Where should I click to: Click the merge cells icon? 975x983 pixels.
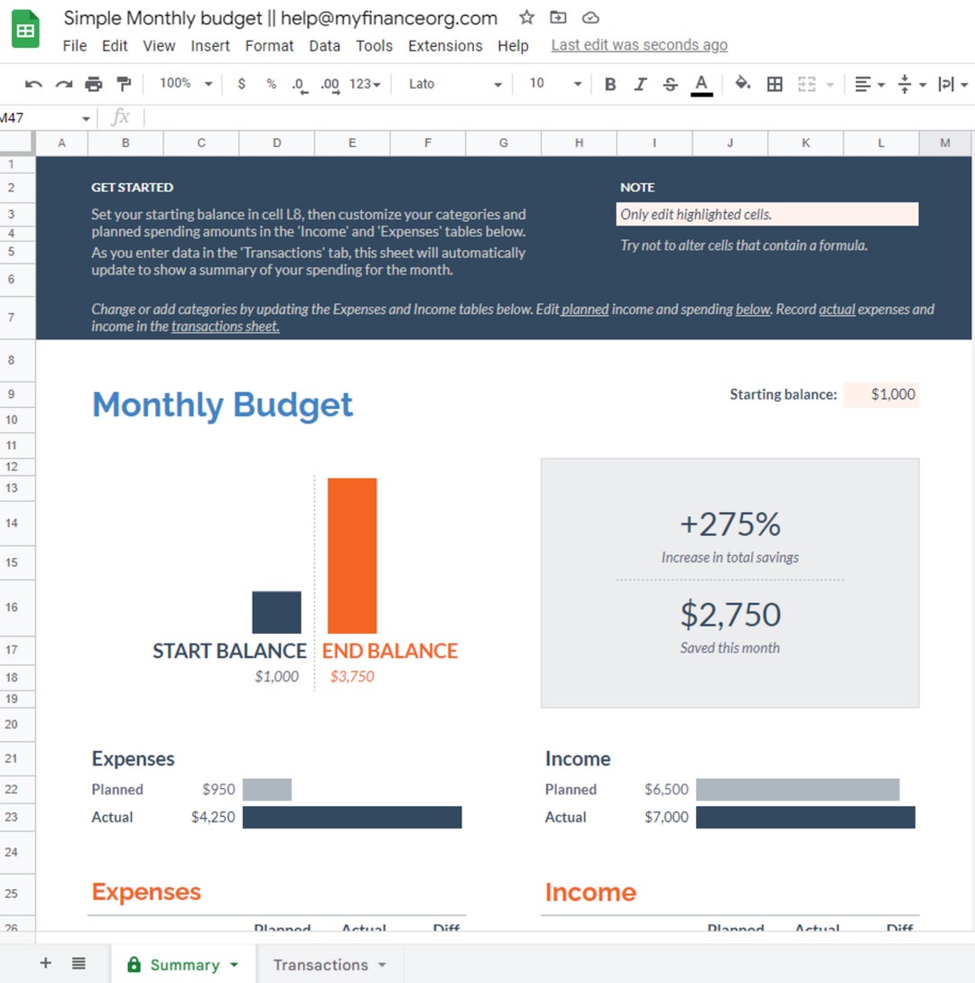pos(806,84)
